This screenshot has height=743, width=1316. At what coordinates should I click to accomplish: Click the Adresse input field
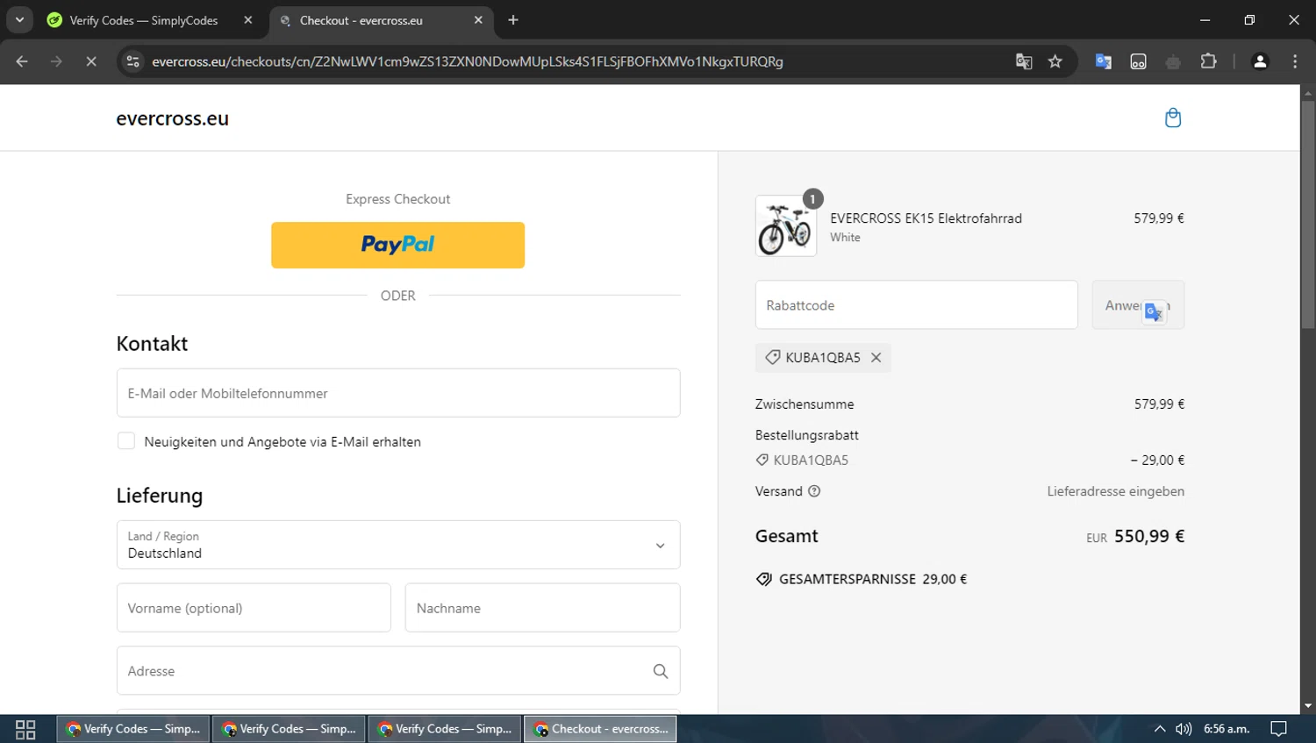point(398,671)
